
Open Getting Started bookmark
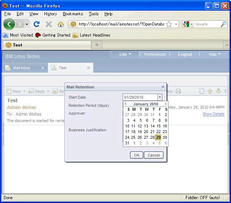53,35
